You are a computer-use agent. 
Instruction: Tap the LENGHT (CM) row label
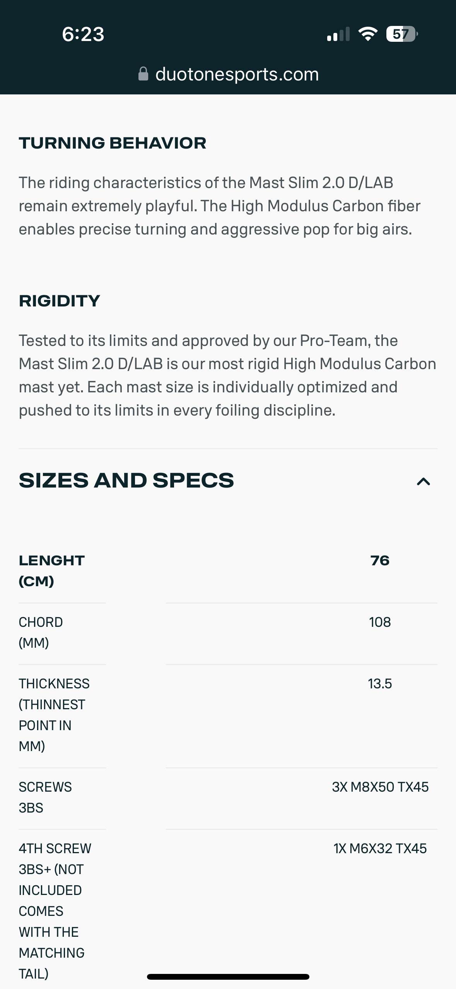coord(51,571)
